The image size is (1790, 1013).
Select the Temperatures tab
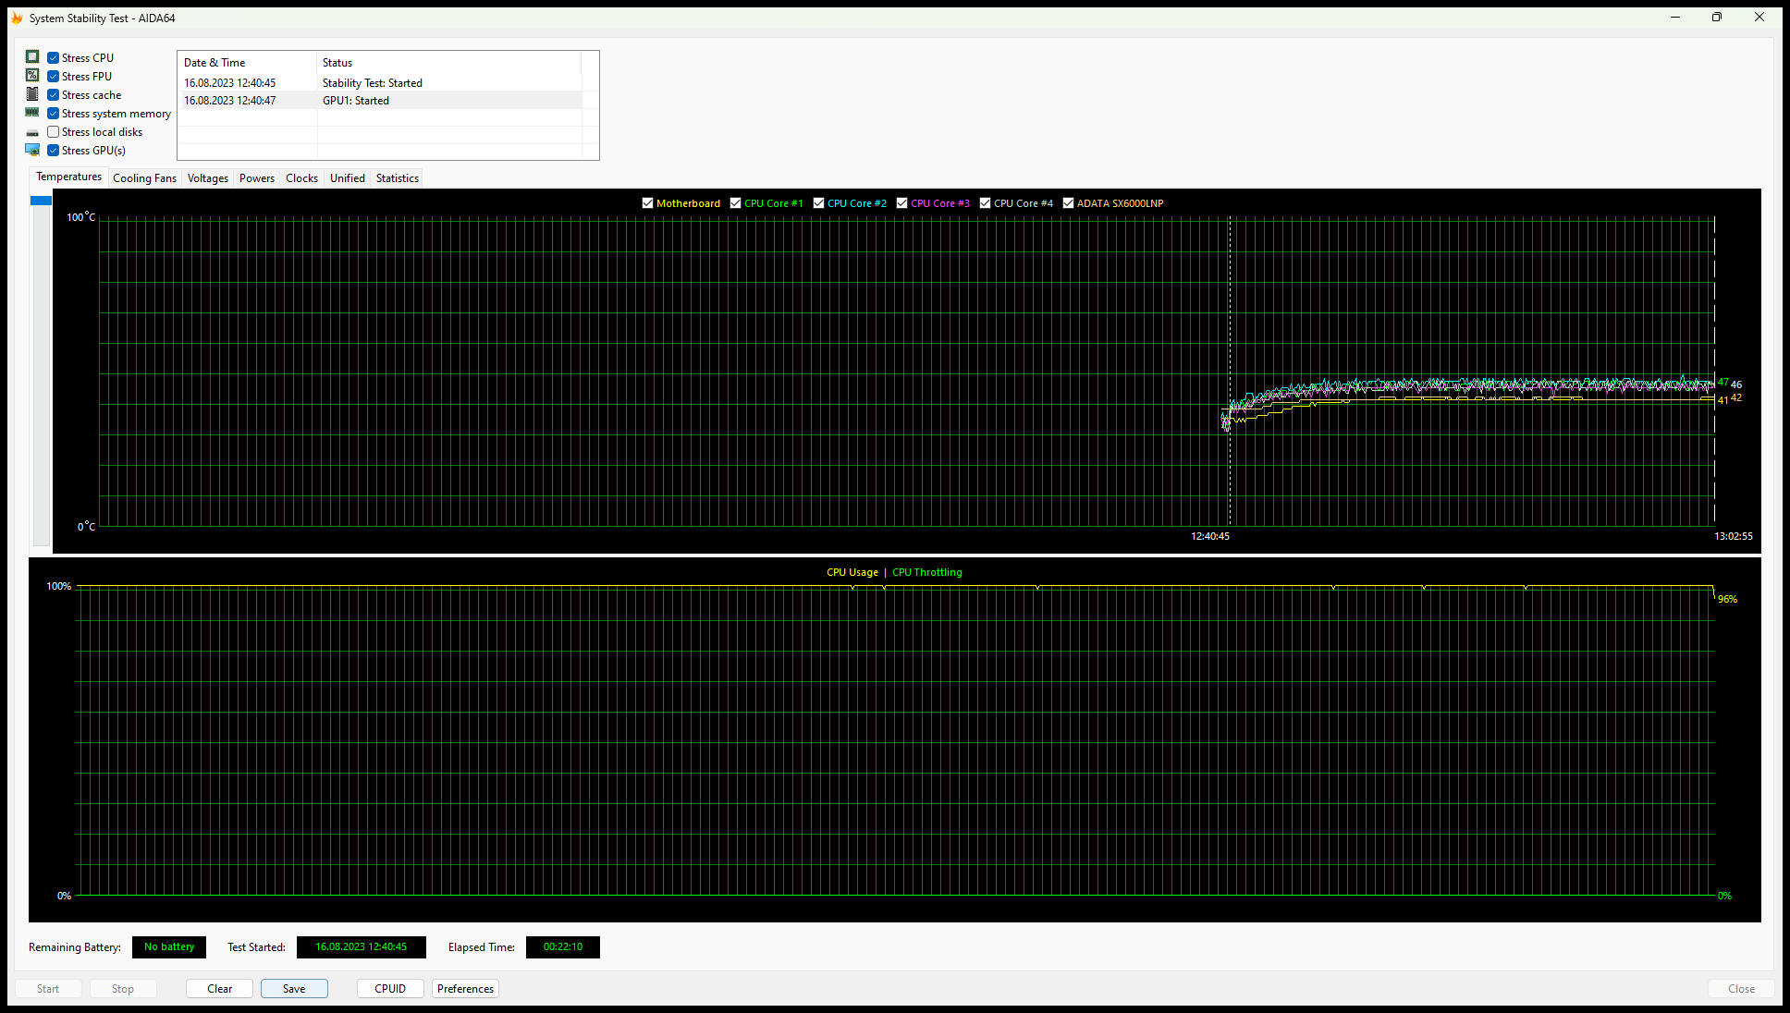(68, 177)
